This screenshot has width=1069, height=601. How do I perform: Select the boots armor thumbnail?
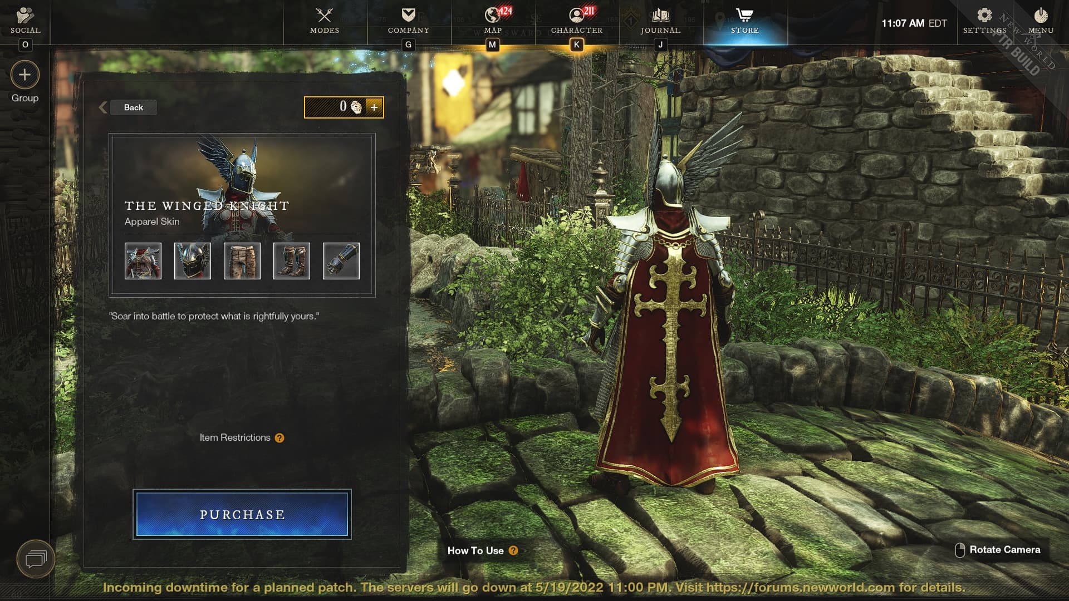coord(292,260)
